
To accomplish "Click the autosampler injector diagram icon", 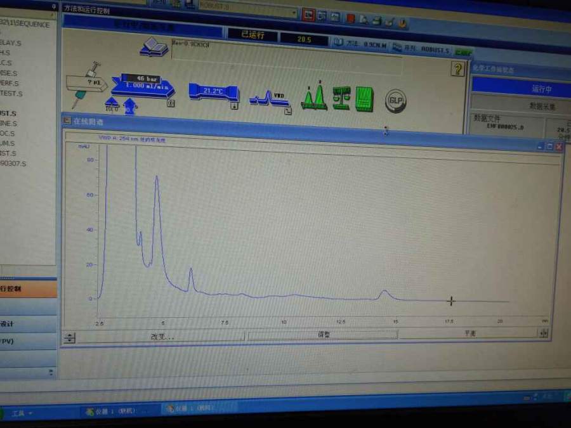I will 86,86.
